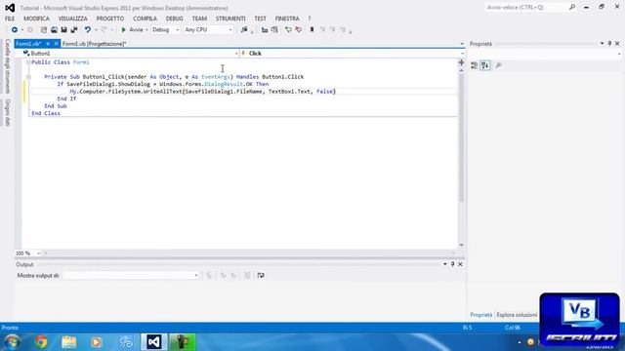Switch to Form1.vb [Progettazione] tab
Image resolution: width=625 pixels, height=351 pixels.
tap(94, 44)
